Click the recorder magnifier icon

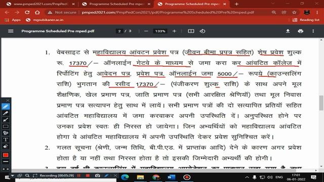[27, 175]
